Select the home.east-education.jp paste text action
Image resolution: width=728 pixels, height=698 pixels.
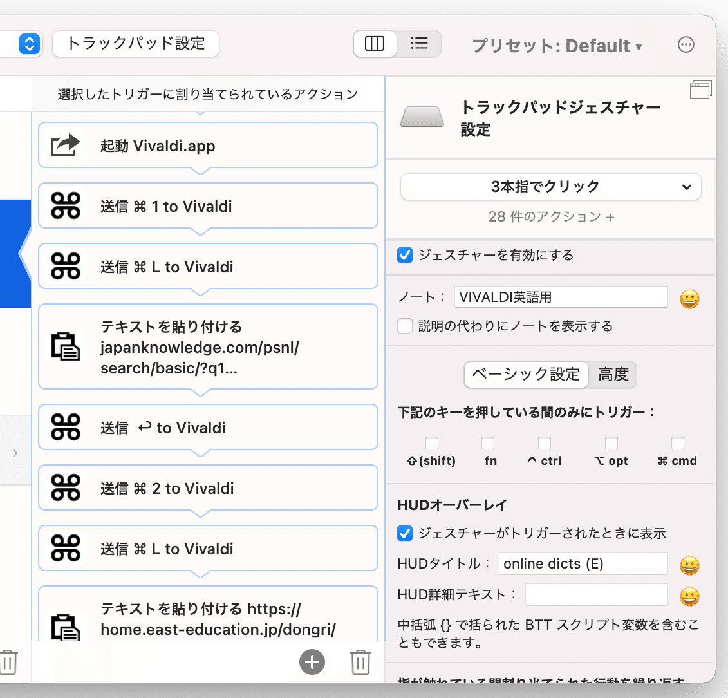click(208, 614)
